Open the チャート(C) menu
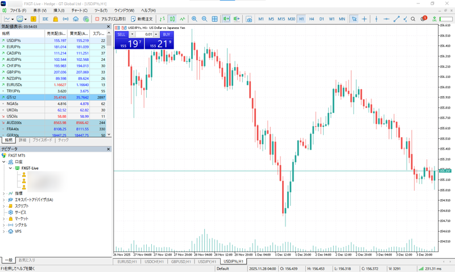The image size is (455, 272). (x=79, y=10)
